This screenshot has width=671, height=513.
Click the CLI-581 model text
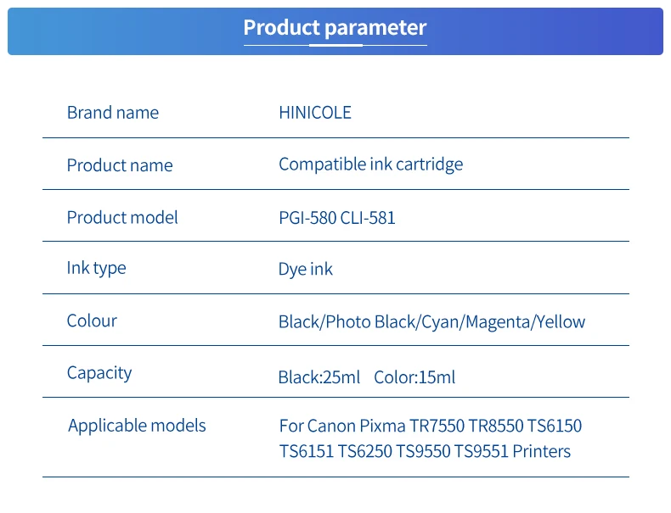pos(368,218)
